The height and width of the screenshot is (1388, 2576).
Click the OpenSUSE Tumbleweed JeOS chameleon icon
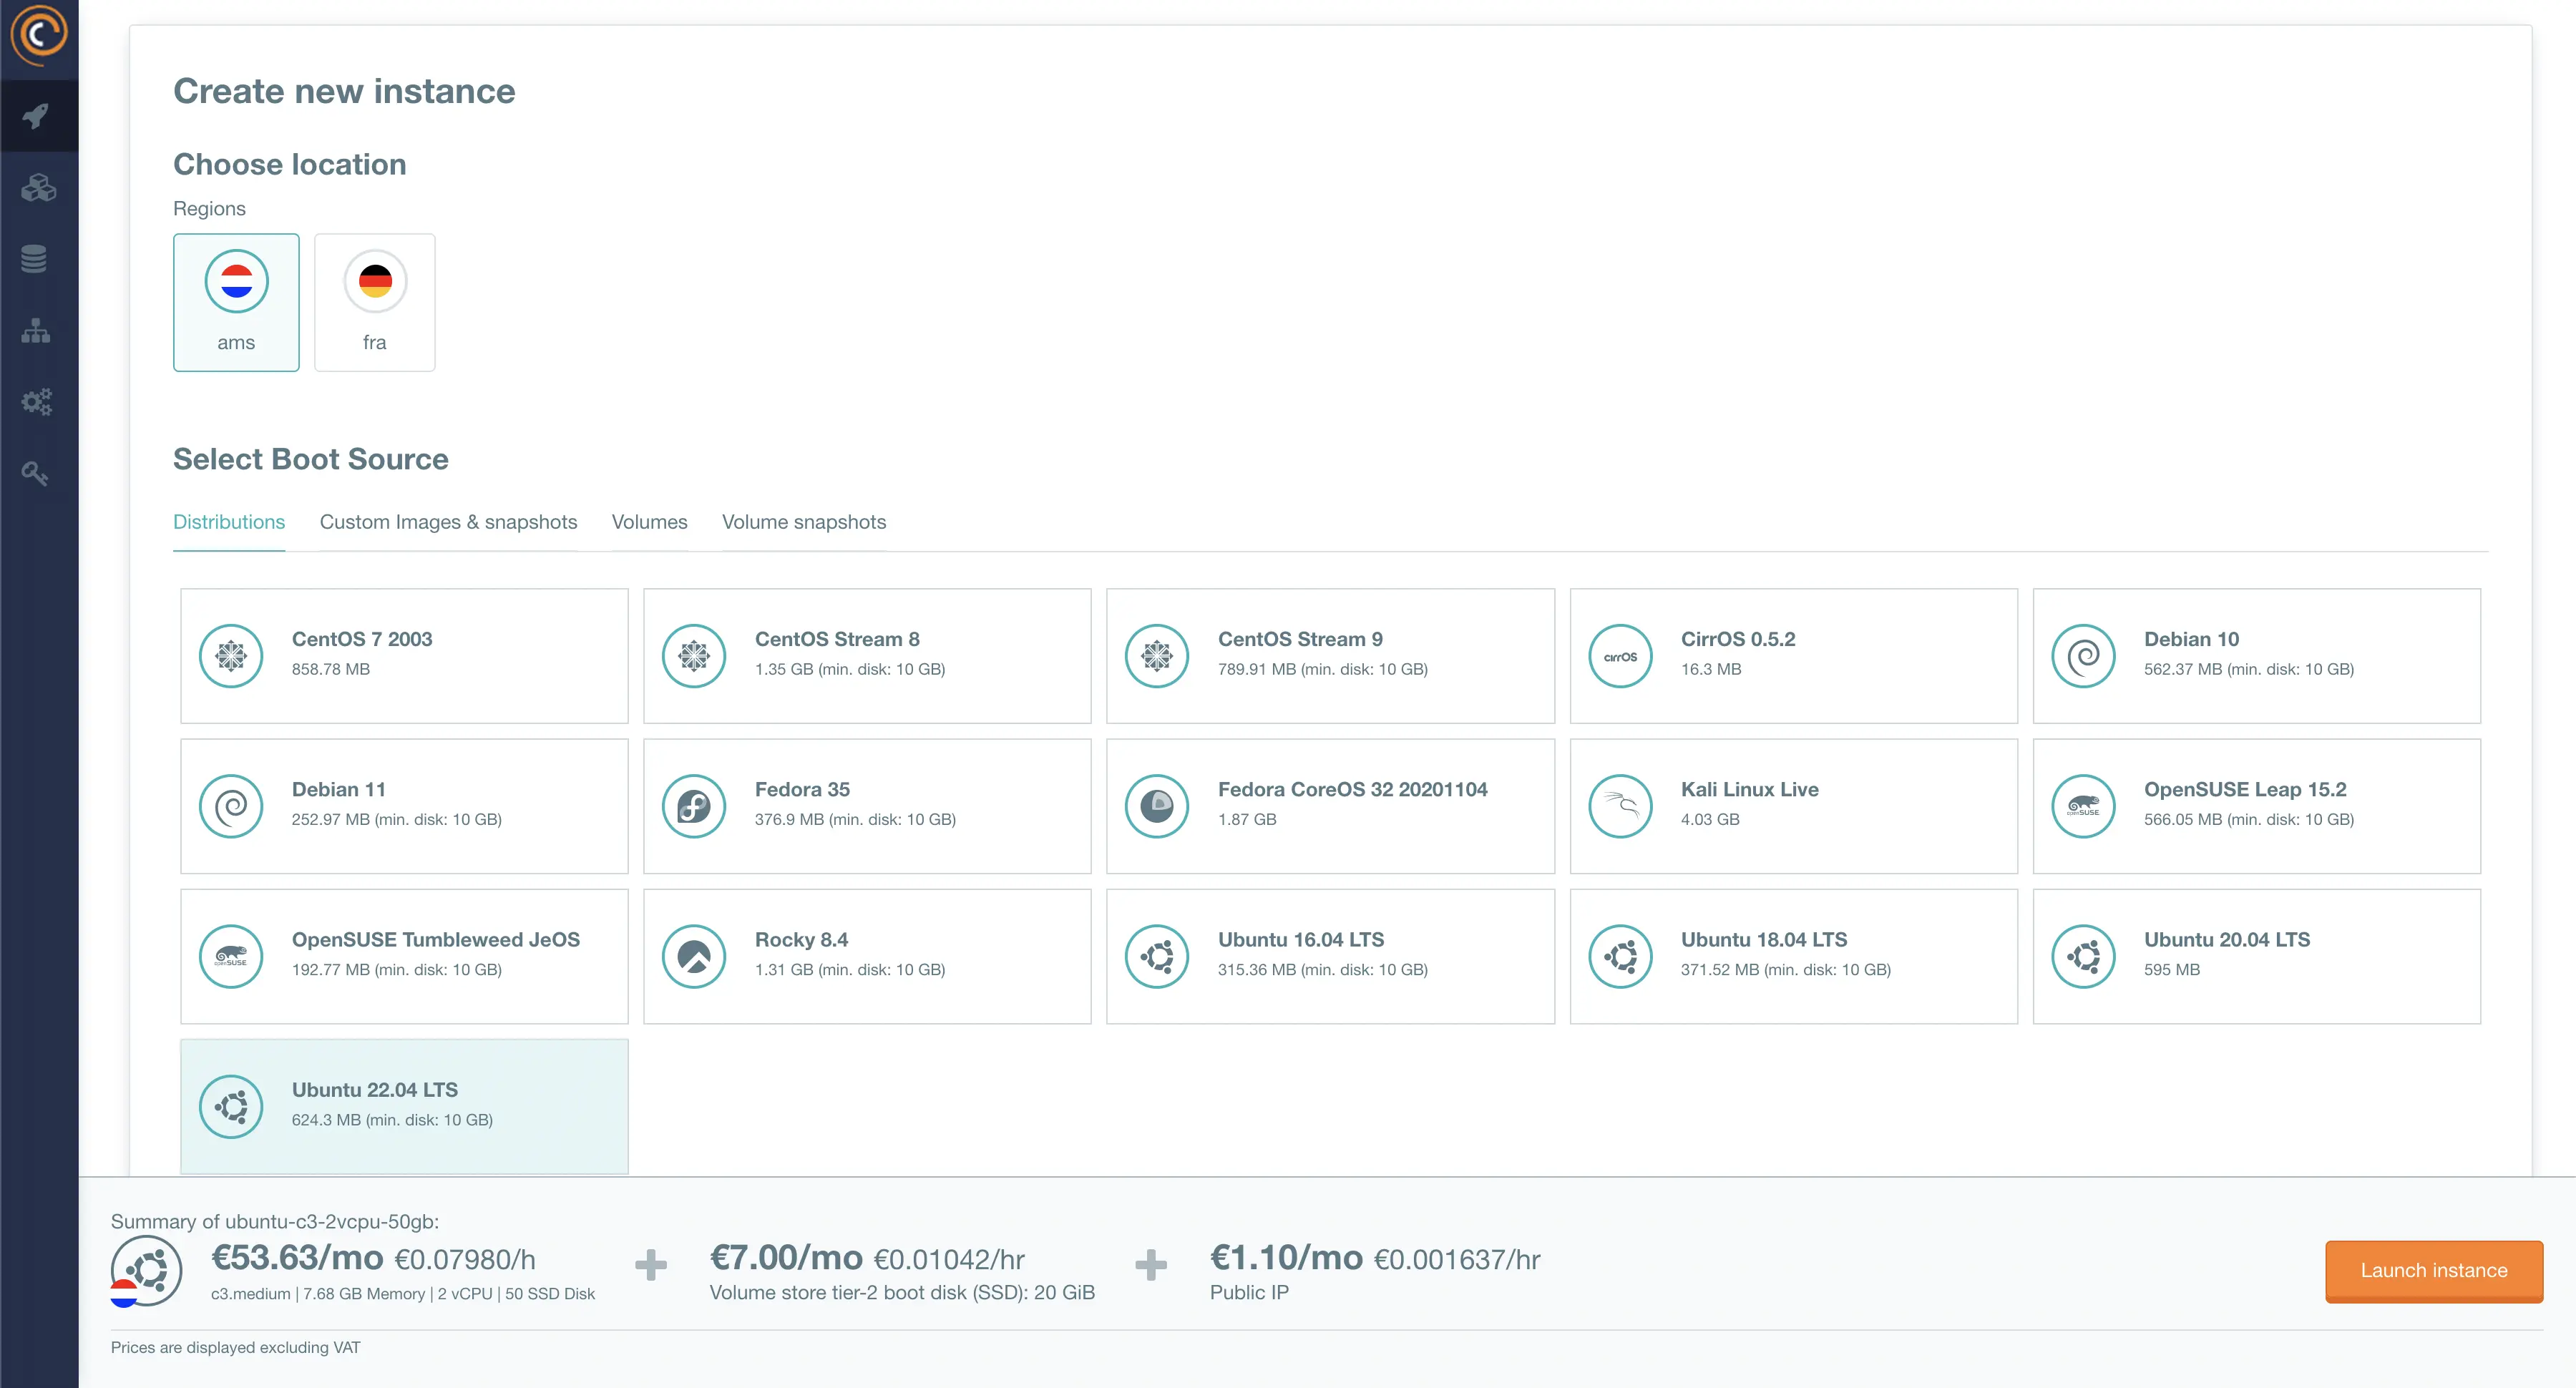click(x=231, y=956)
